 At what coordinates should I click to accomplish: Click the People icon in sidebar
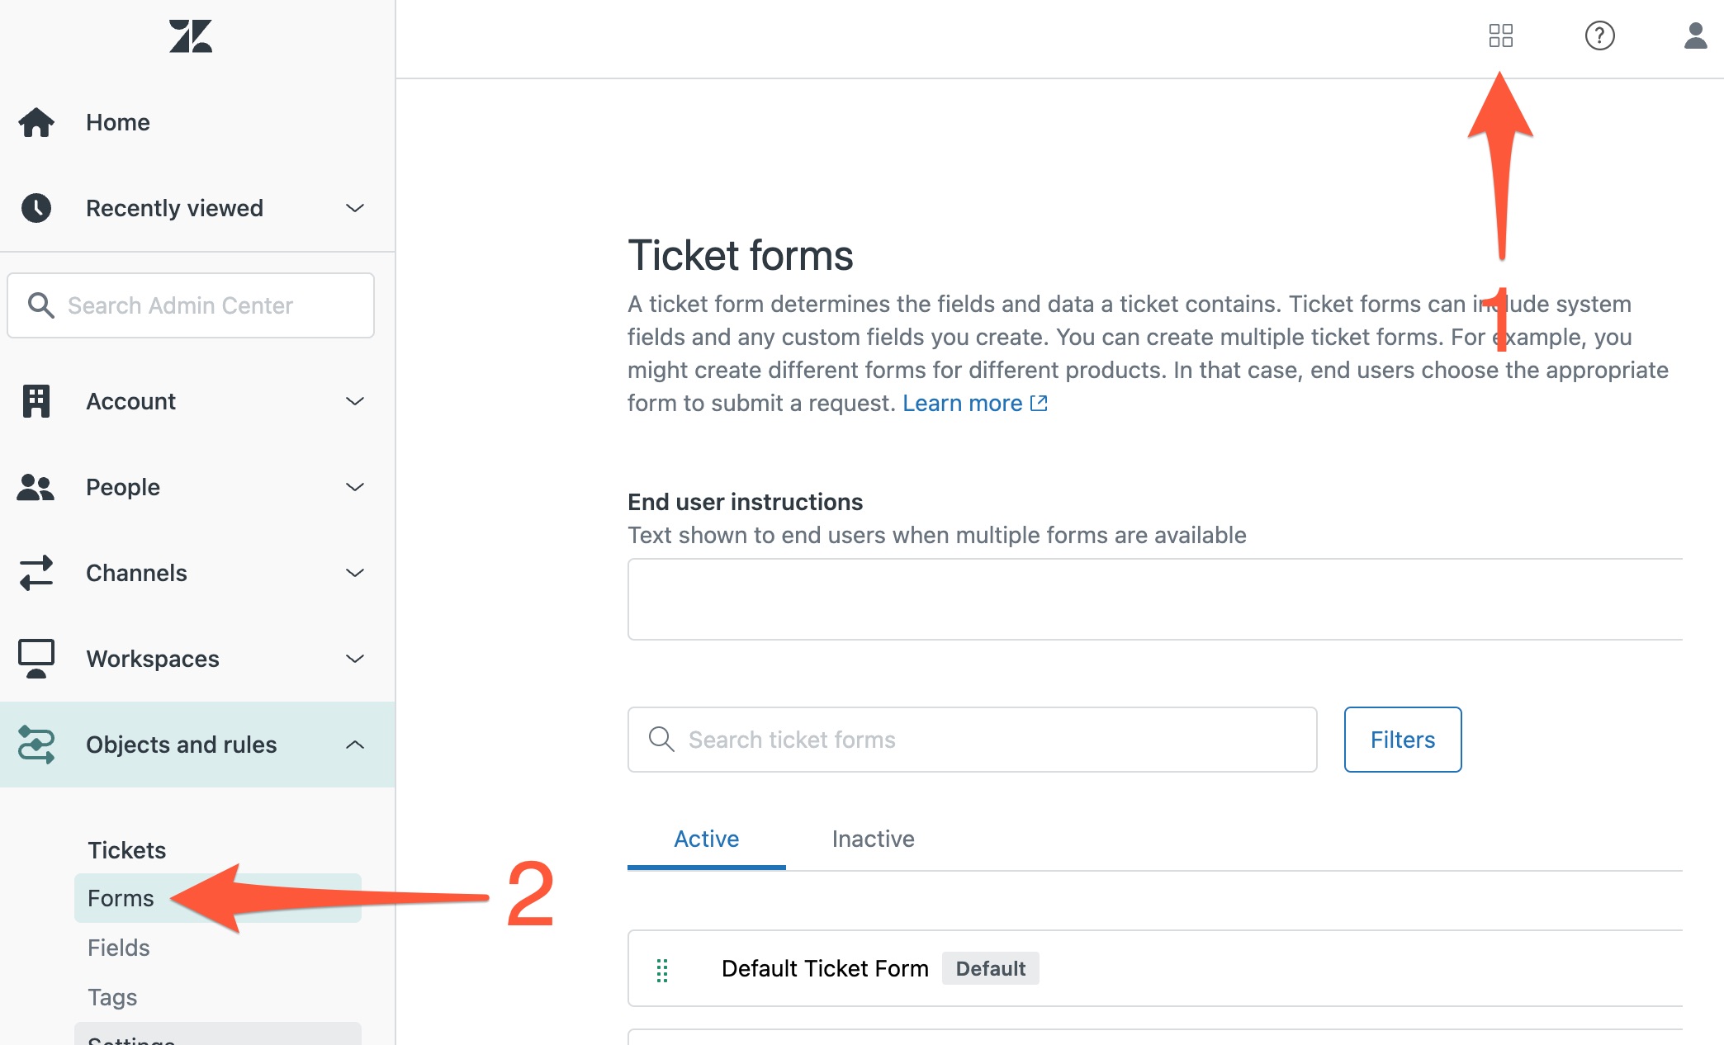[35, 487]
